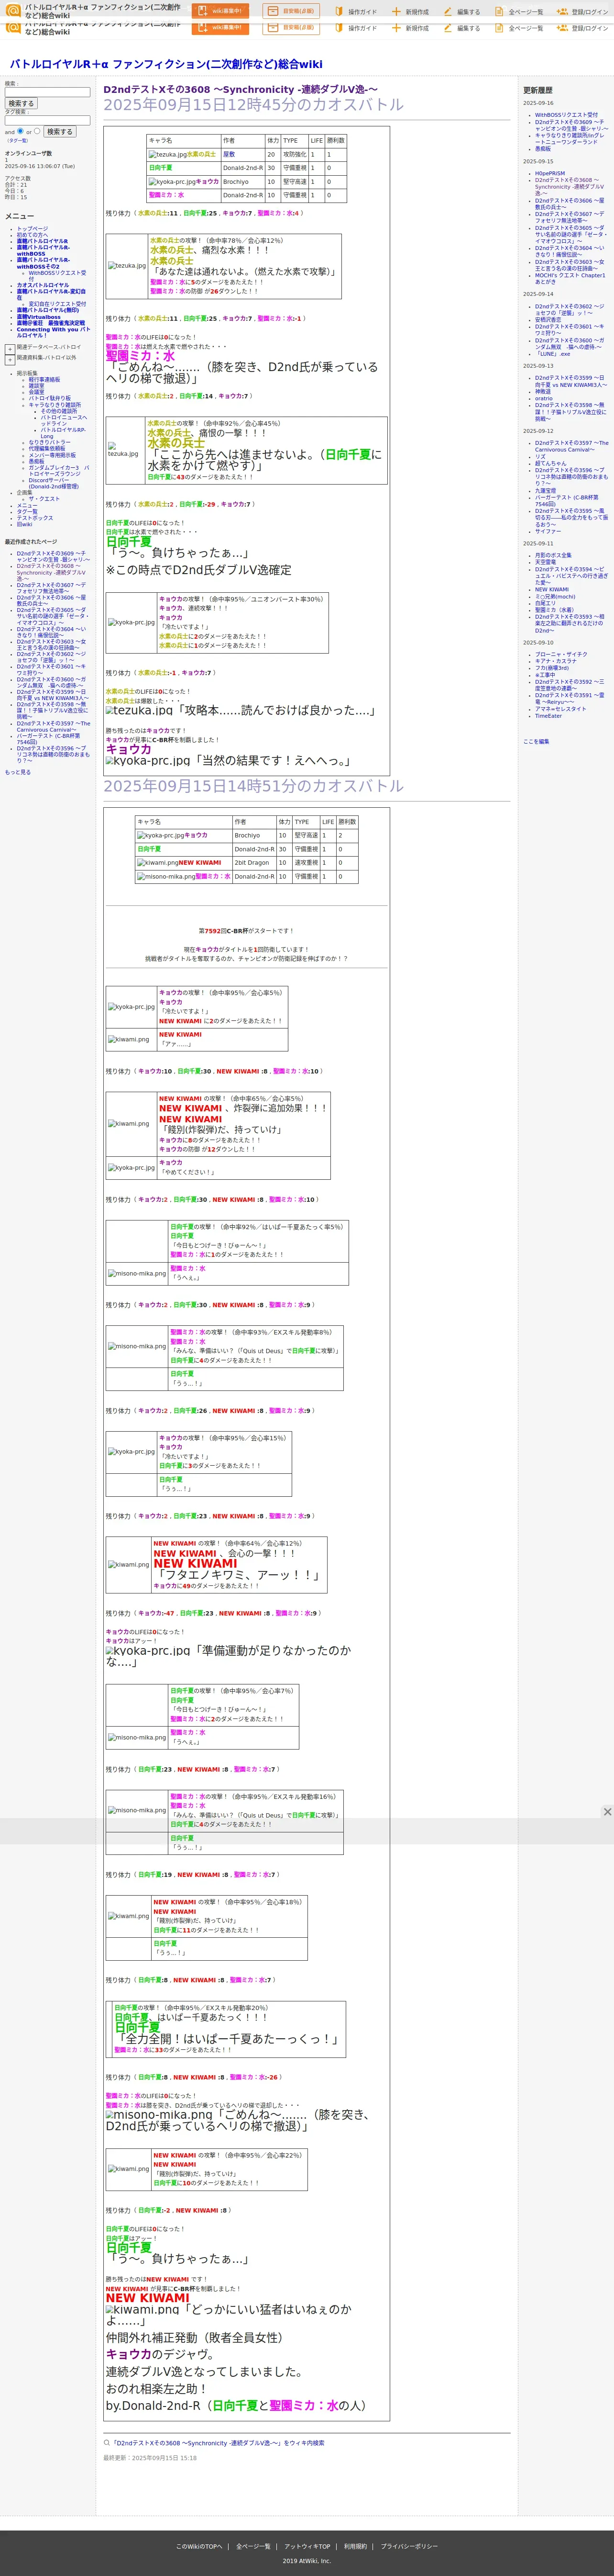Click kyoka-prc.jpg image in first table's Brochiyo row
Viewport: 614px width, 2576px height.
[172, 182]
